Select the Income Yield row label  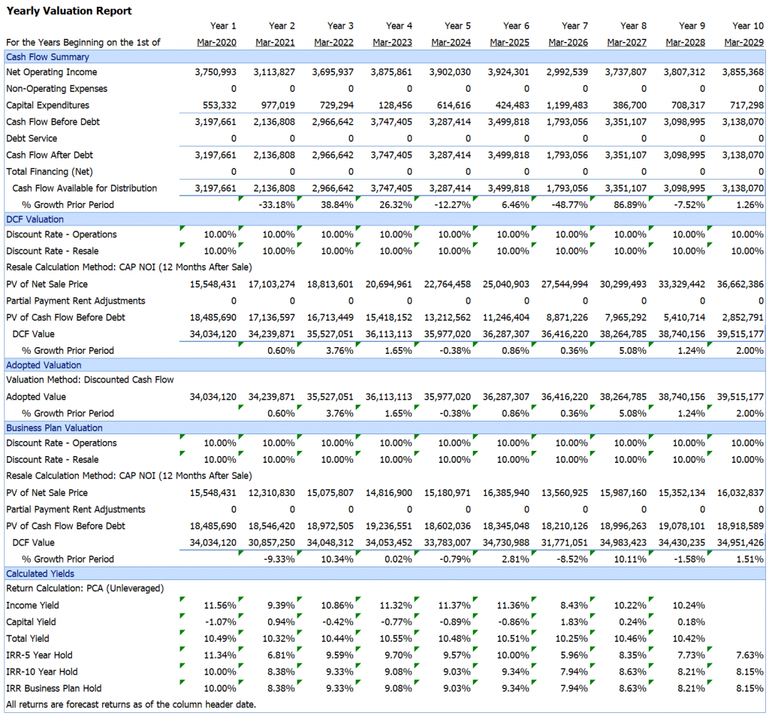32,606
